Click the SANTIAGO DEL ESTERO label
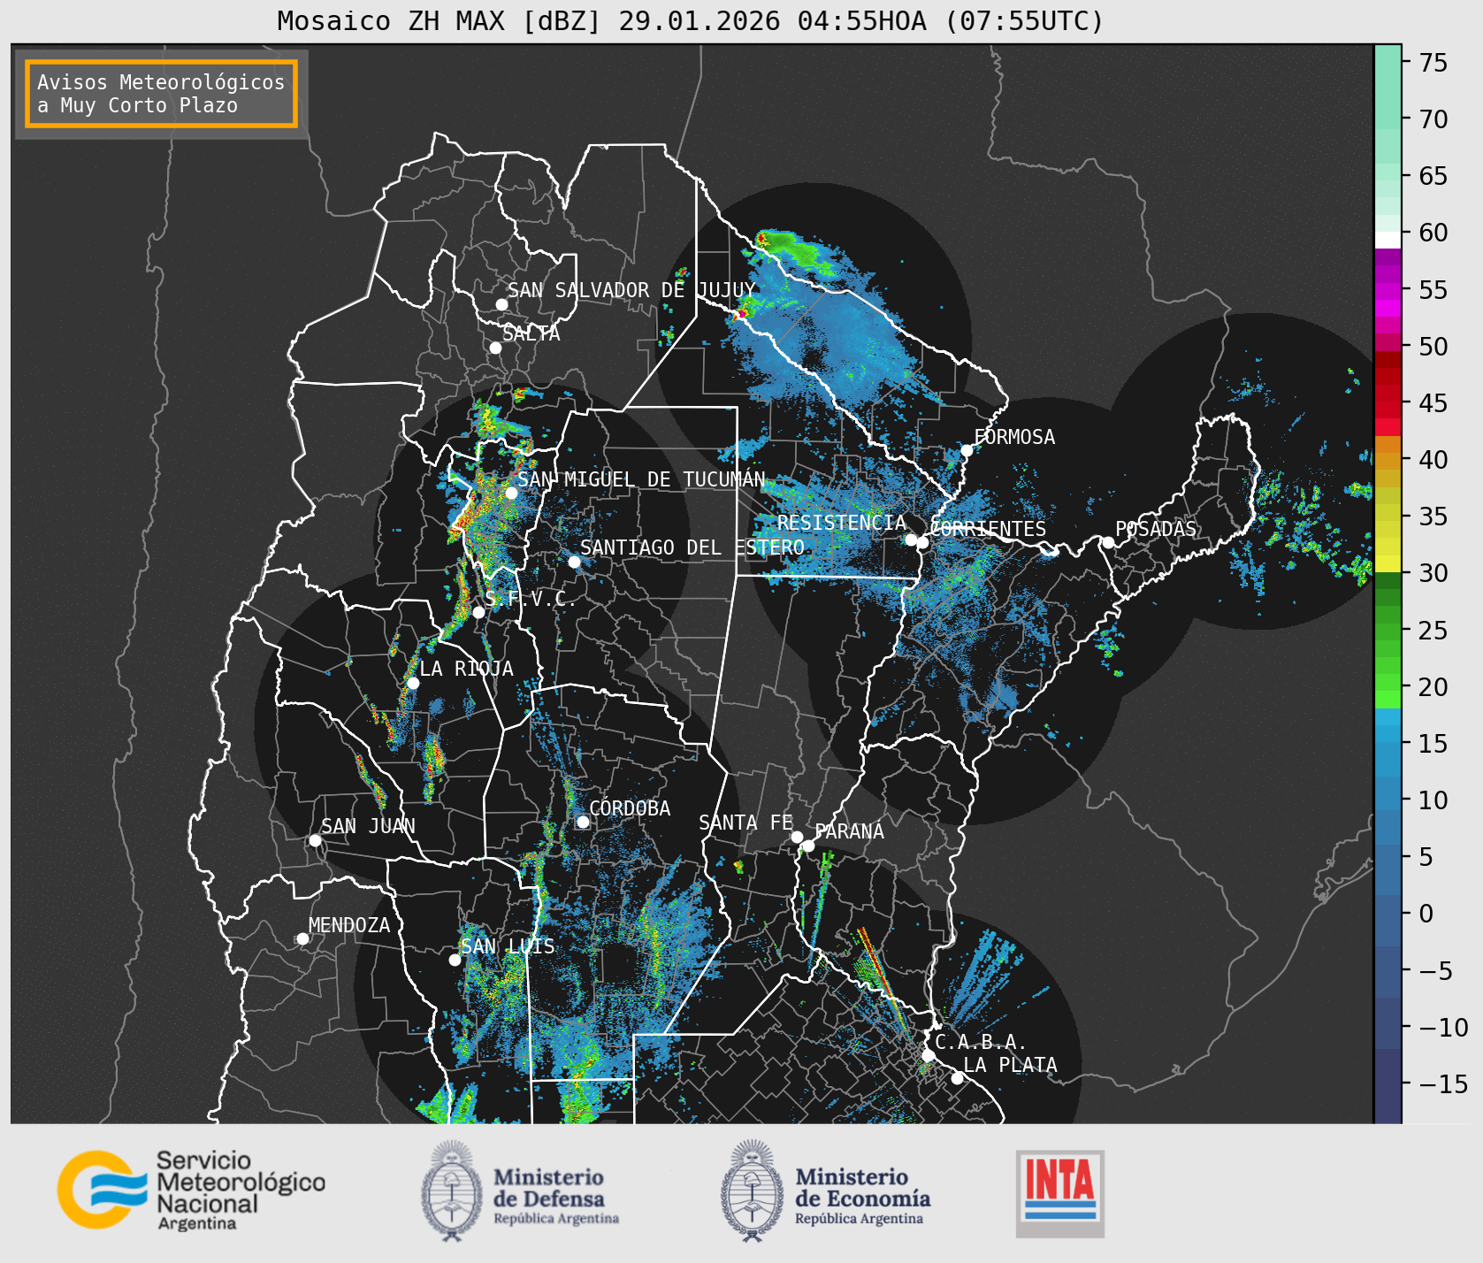The height and width of the screenshot is (1263, 1483). click(x=692, y=547)
